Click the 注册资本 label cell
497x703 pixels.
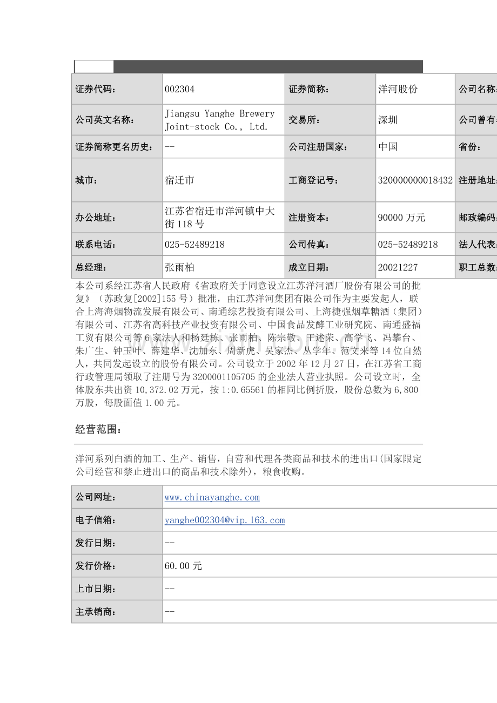click(330, 218)
